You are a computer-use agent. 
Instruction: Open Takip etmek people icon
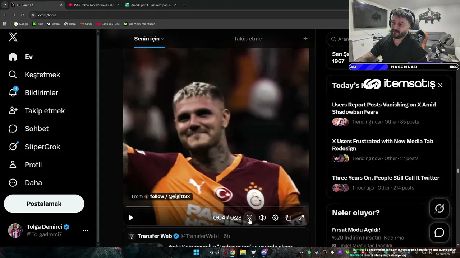pos(13,111)
